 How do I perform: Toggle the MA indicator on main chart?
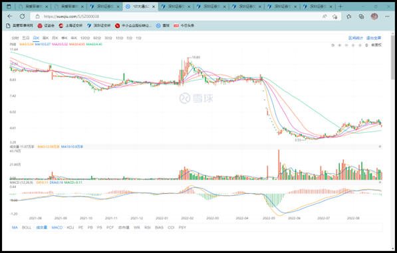[x=15, y=228]
